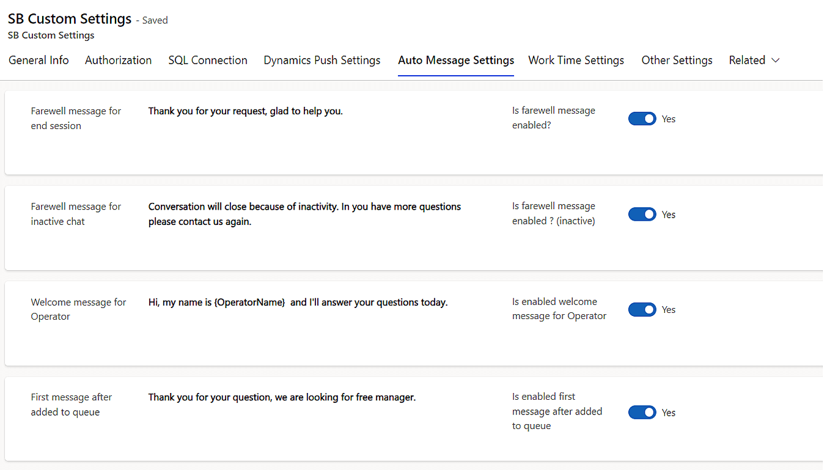
Task: Turn off the inactive farewell message toggle
Action: [x=642, y=215]
